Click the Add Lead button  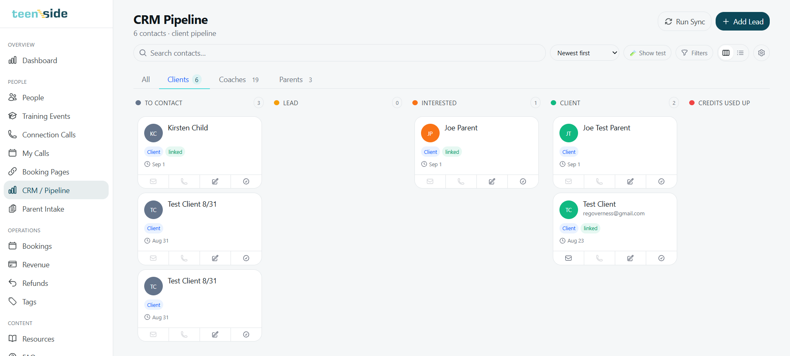[x=742, y=21]
